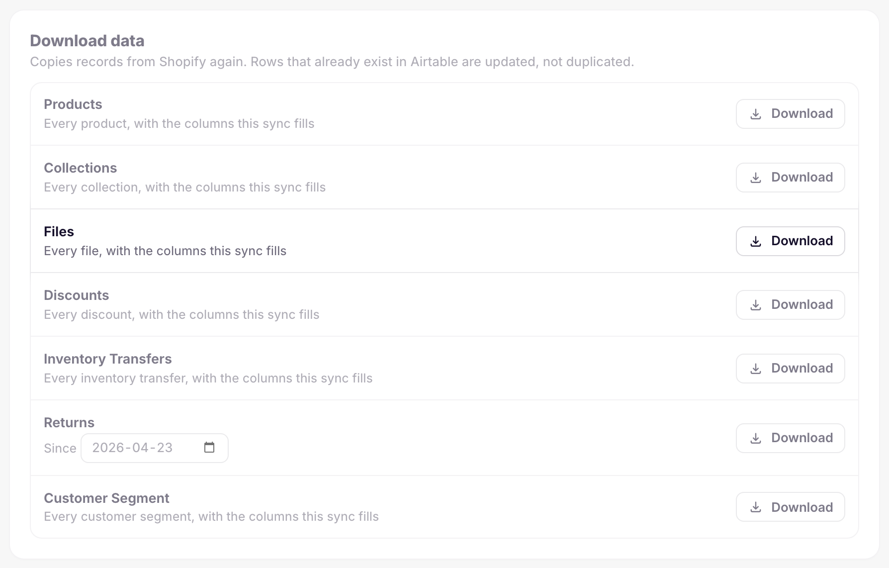This screenshot has height=568, width=889.
Task: Click the 'Copies records from Shopify again' subtitle
Action: click(x=332, y=62)
